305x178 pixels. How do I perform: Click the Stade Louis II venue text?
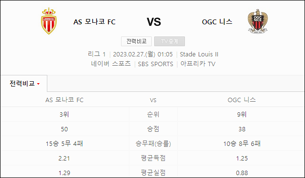tap(199, 54)
